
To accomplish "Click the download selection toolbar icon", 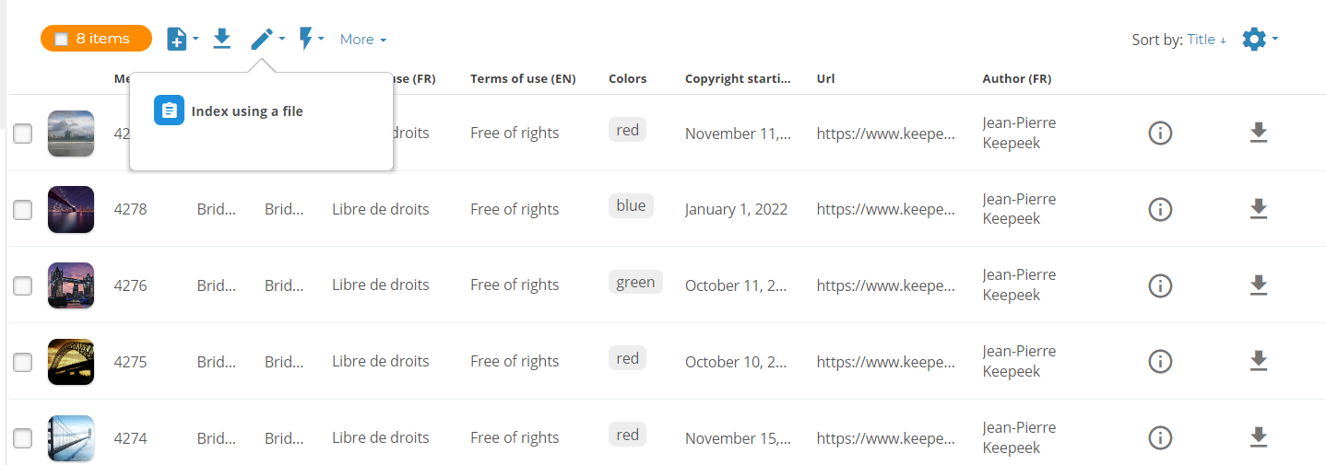I will (221, 39).
